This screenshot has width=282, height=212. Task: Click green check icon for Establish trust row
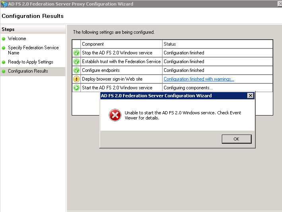pos(76,62)
